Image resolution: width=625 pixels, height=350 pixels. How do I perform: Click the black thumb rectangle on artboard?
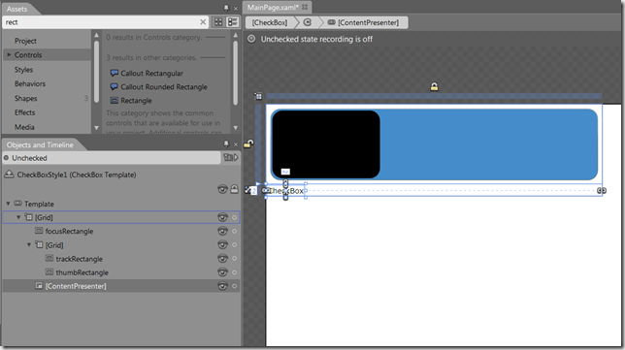pyautogui.click(x=326, y=144)
